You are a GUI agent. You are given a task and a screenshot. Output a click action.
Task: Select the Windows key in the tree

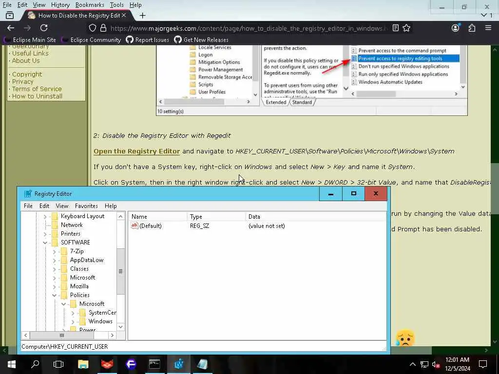[x=100, y=321]
